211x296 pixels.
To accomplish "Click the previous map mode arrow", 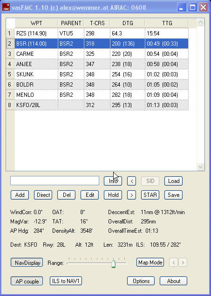I will [174, 262].
